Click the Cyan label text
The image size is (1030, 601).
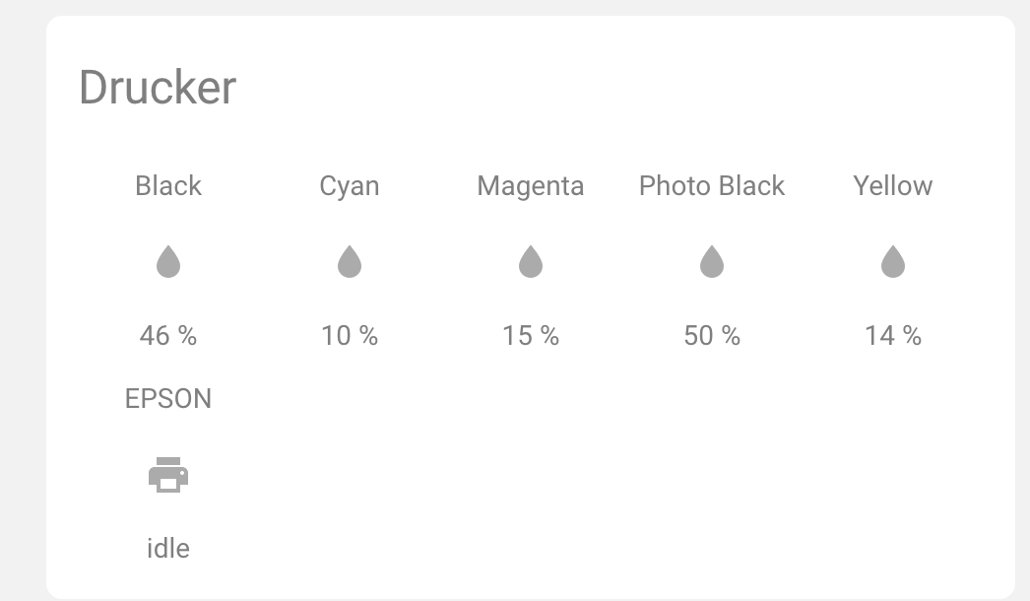pos(350,186)
